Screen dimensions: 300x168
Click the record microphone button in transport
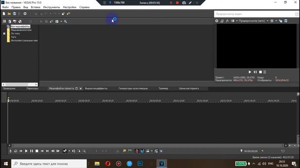(x=10, y=151)
